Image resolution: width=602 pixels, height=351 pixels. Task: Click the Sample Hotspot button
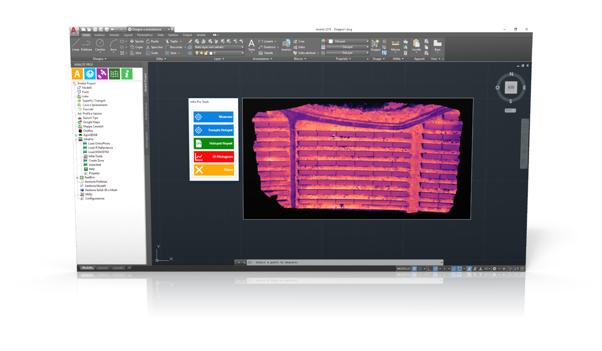click(214, 130)
